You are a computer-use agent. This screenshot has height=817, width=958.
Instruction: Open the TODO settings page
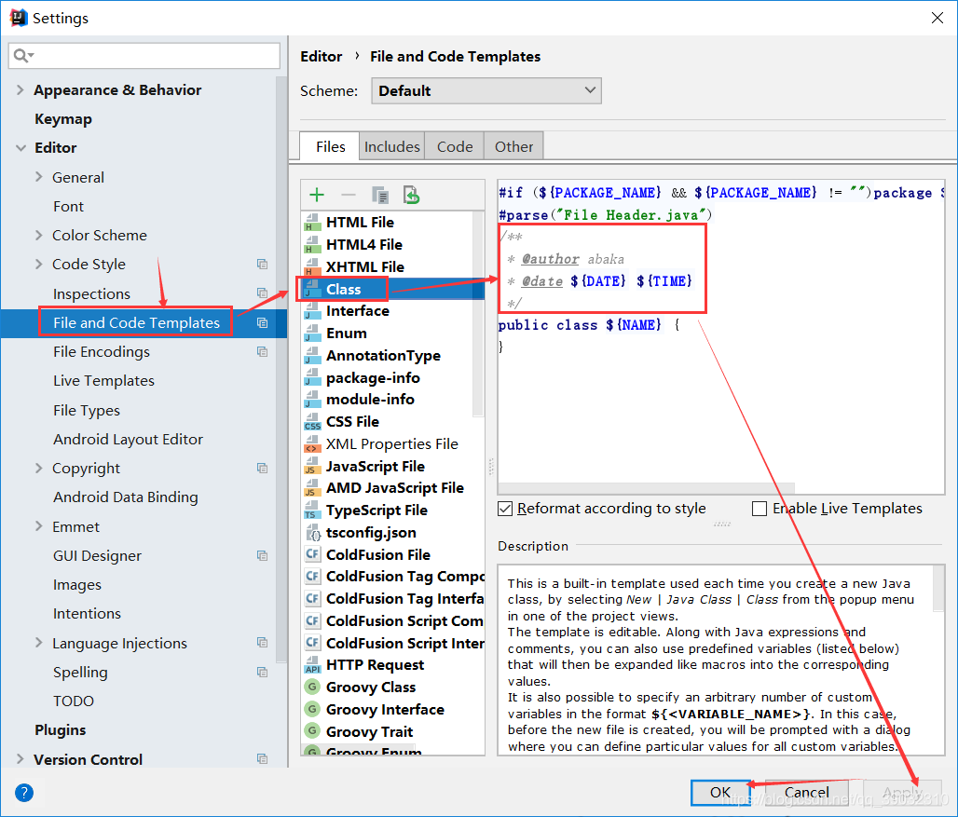click(x=74, y=701)
